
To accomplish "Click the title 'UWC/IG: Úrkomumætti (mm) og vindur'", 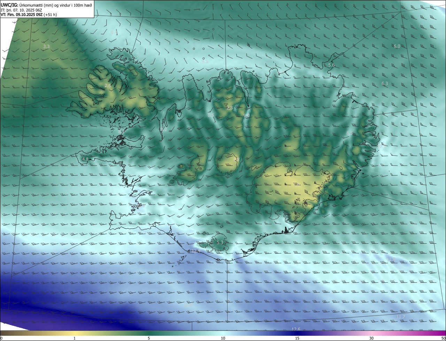I will click(46, 5).
